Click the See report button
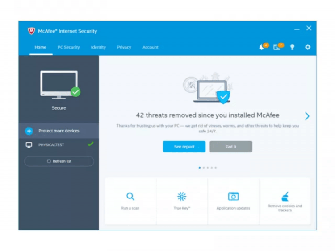 pos(184,147)
